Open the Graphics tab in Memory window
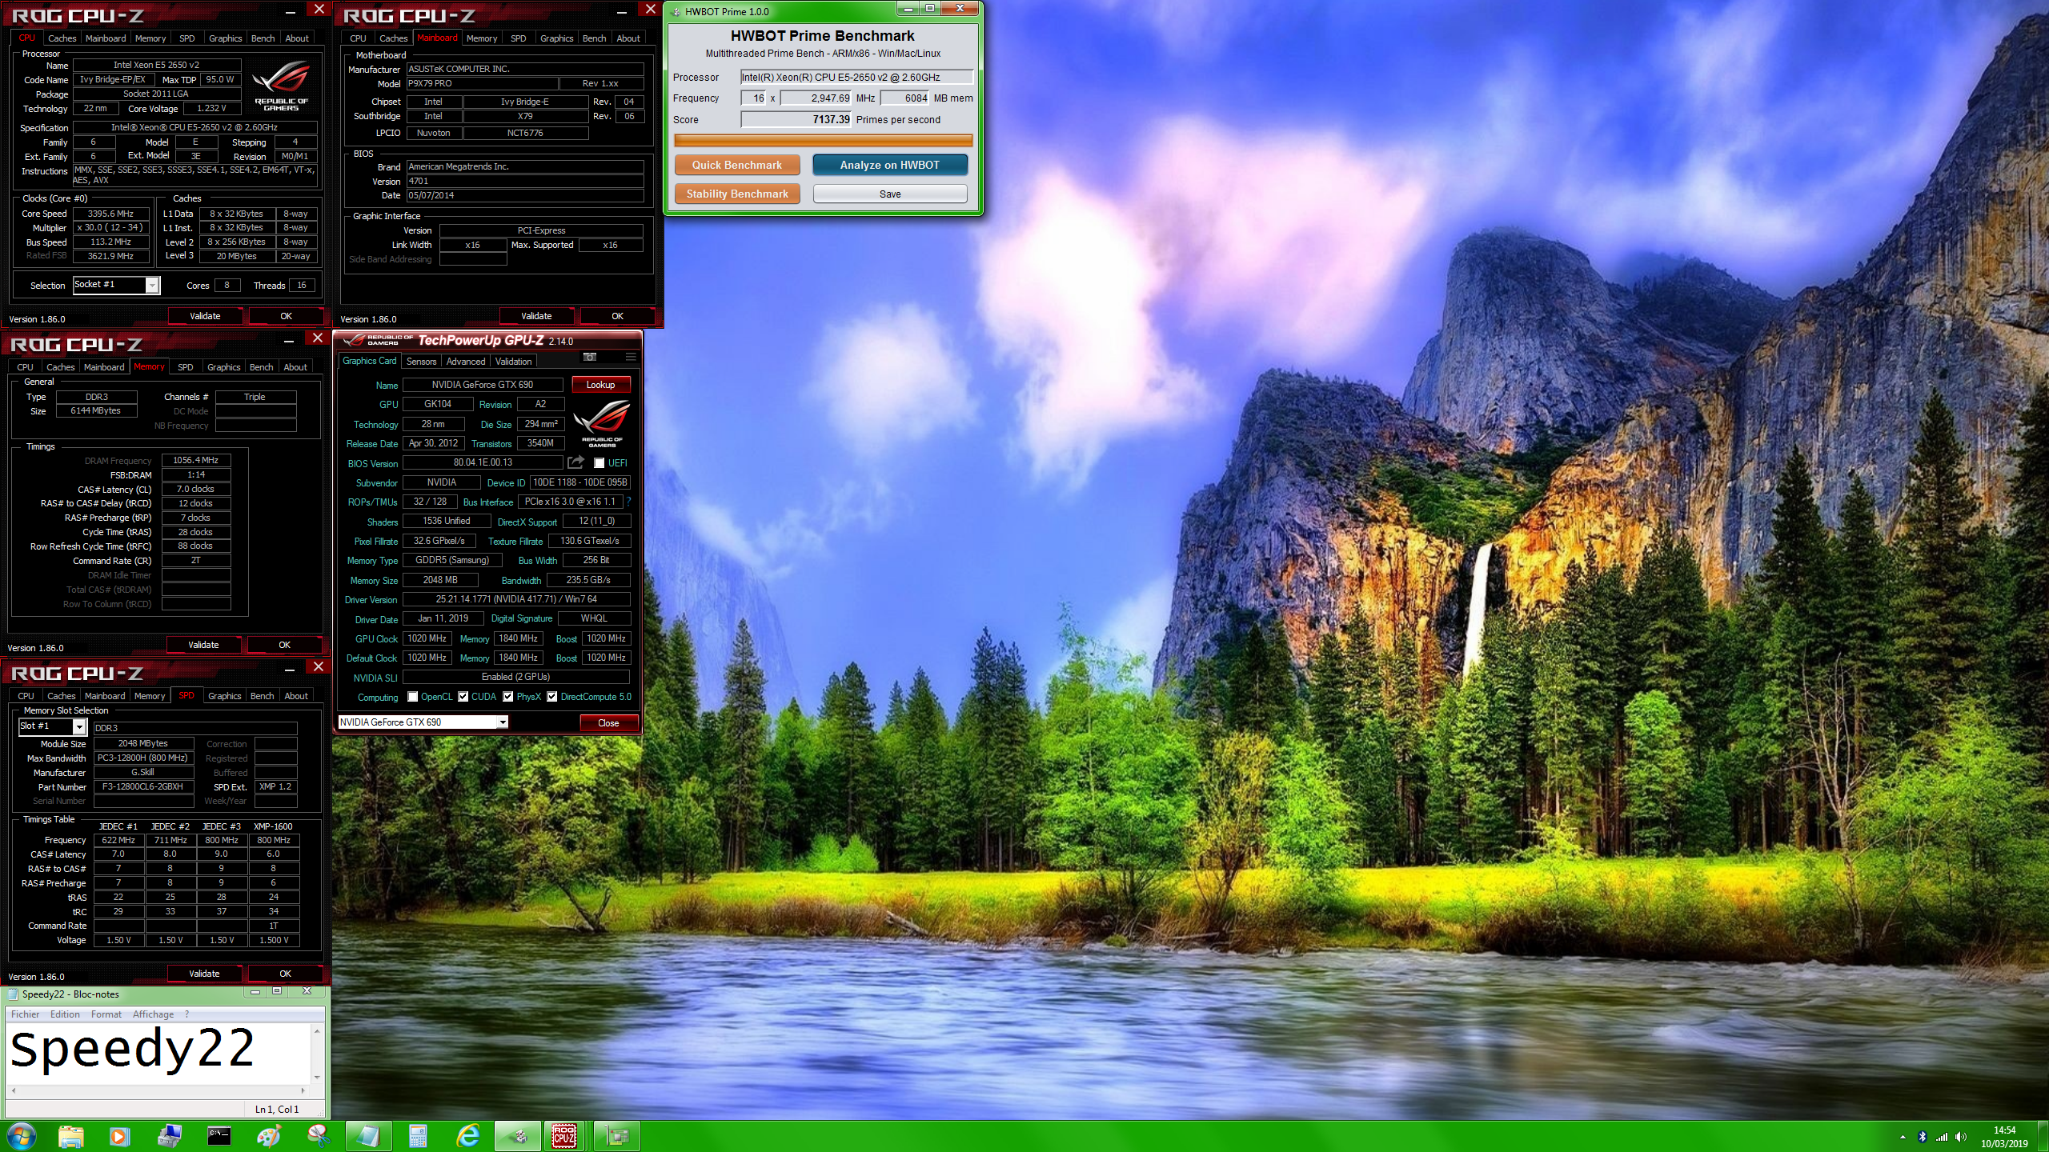The image size is (2049, 1152). coord(223,367)
